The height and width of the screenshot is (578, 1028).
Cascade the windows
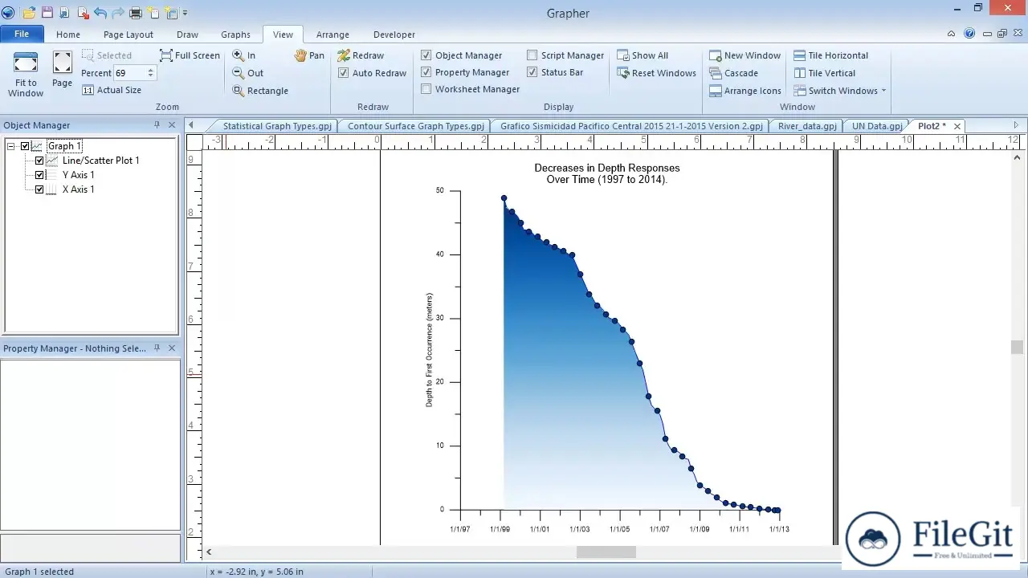click(x=733, y=73)
